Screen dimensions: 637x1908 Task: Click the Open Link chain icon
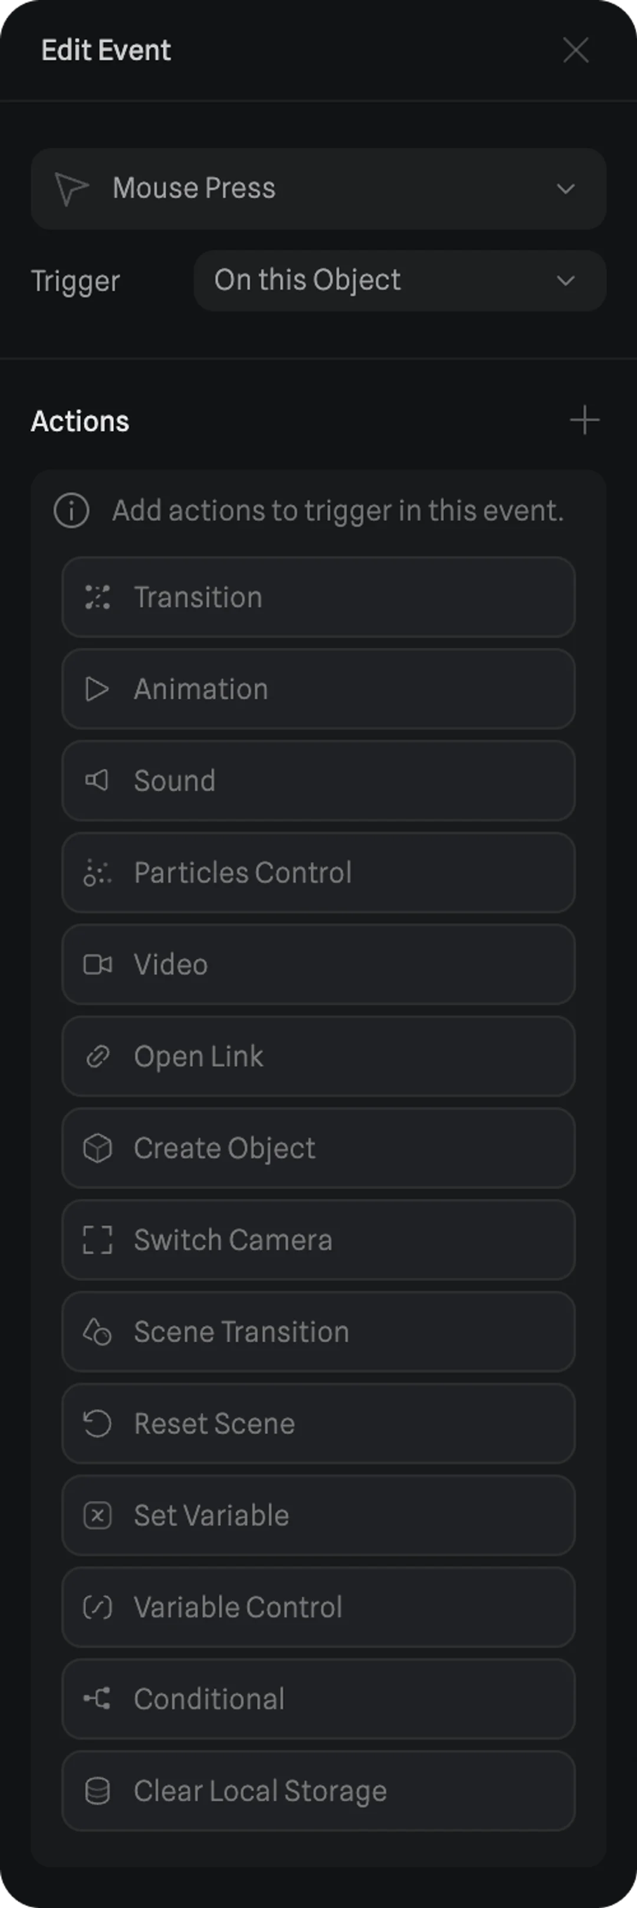98,1056
